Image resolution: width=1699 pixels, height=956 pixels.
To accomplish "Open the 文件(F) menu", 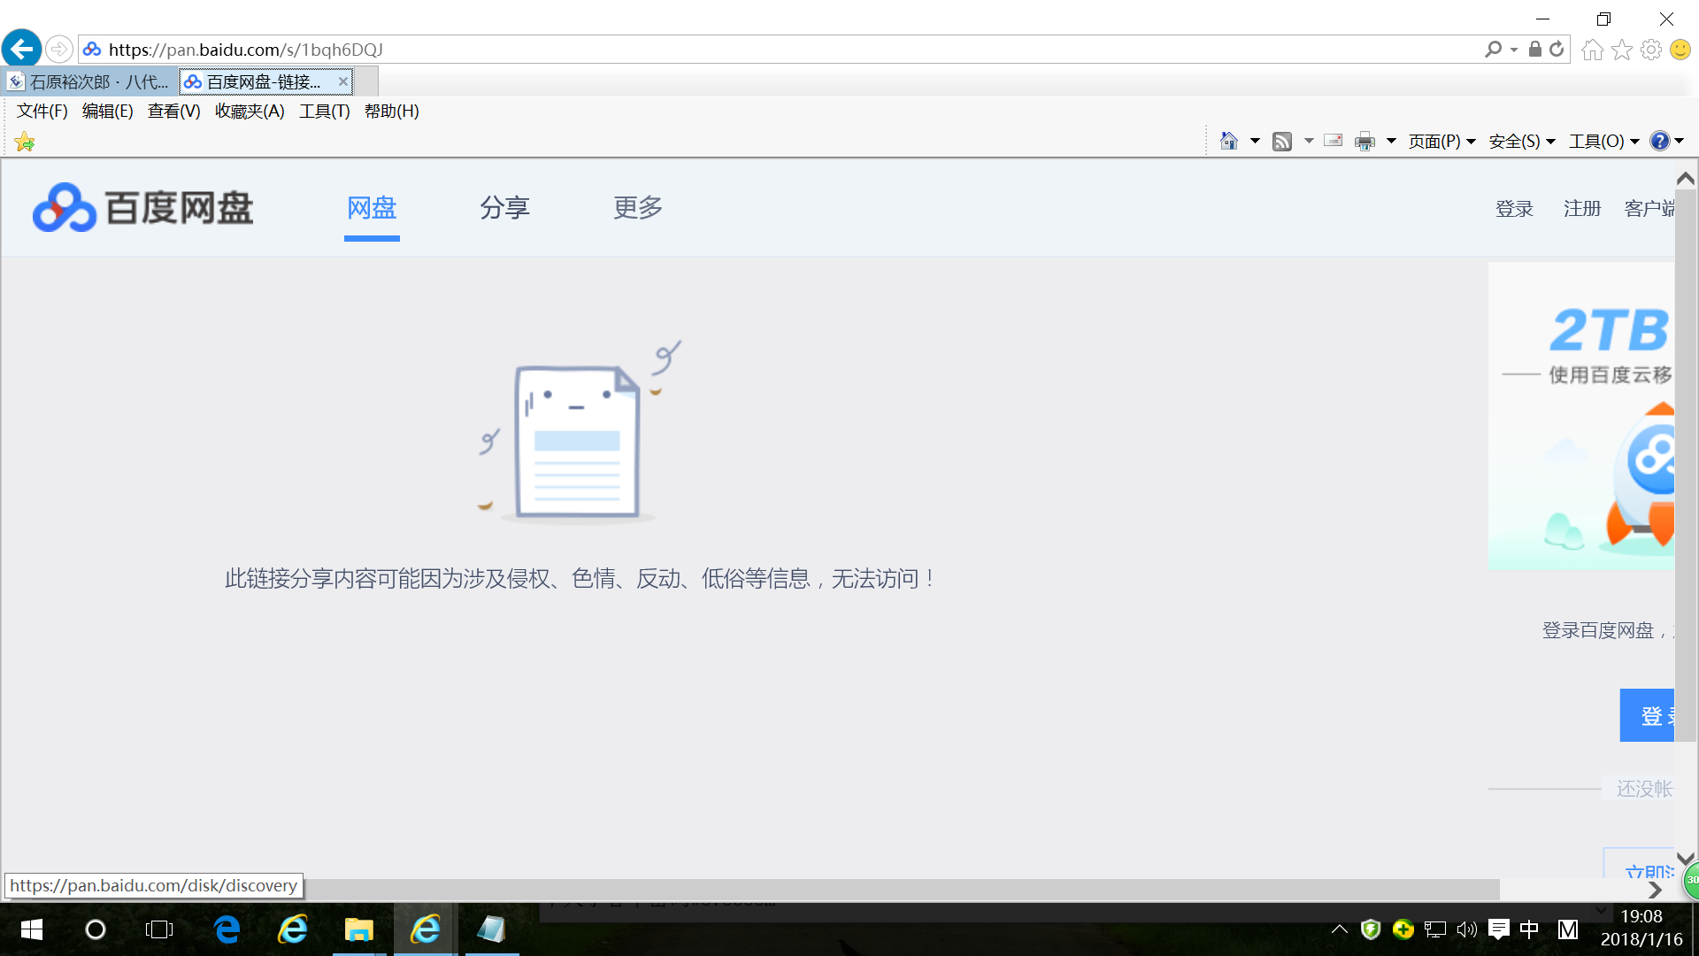I will (42, 111).
